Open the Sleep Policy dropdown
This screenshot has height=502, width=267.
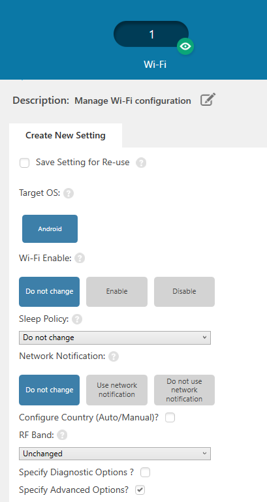click(115, 337)
